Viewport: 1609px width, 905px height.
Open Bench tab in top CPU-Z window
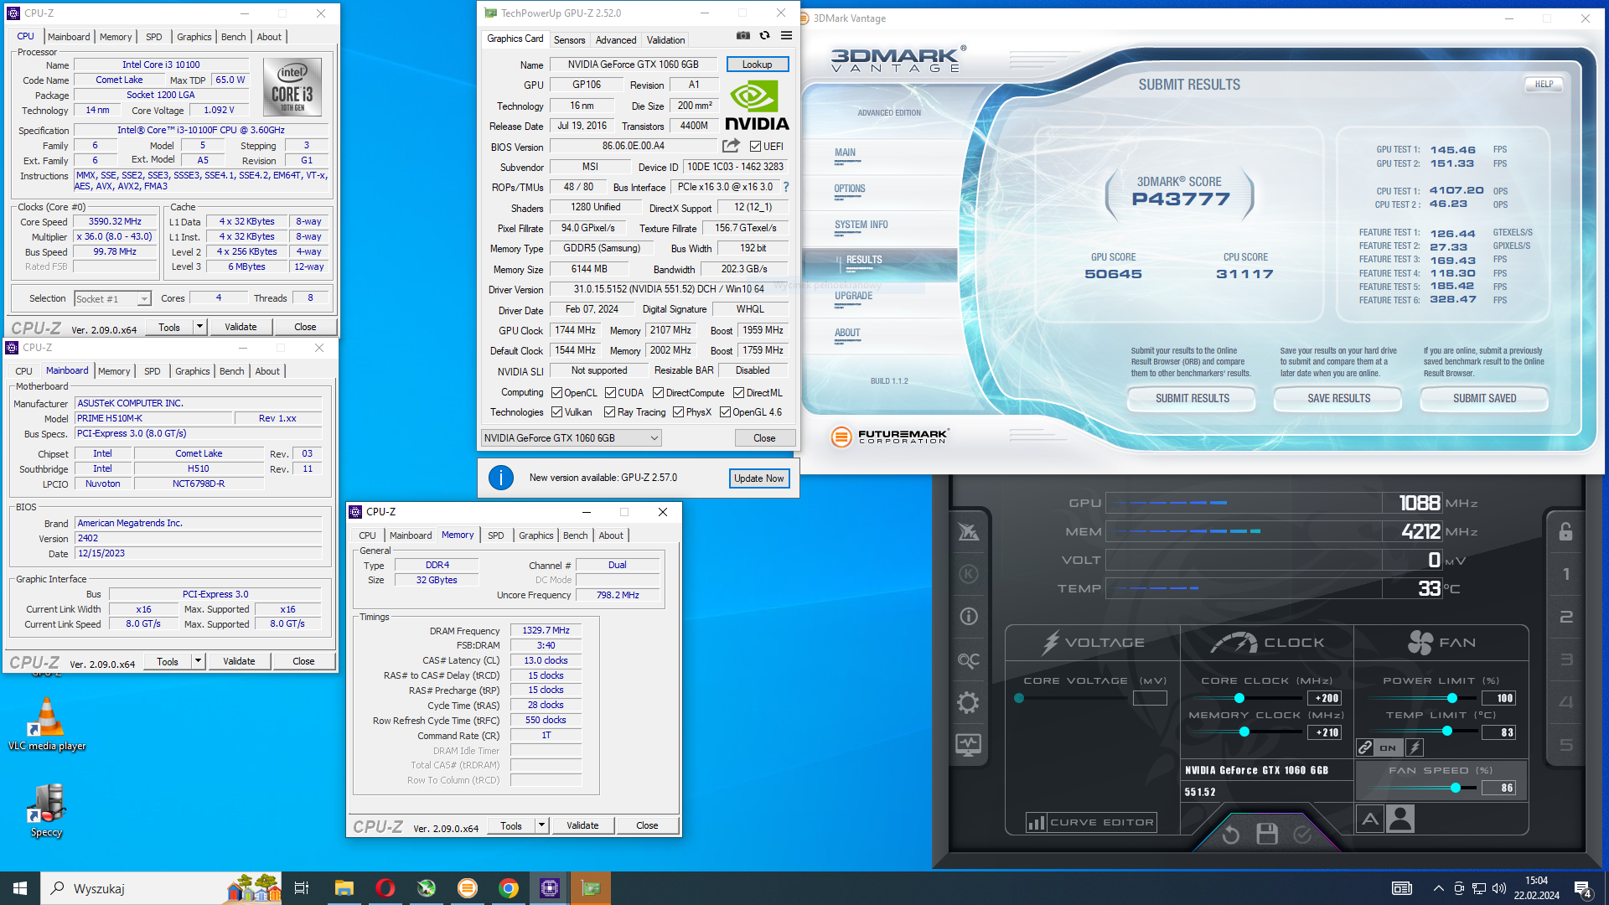(233, 37)
